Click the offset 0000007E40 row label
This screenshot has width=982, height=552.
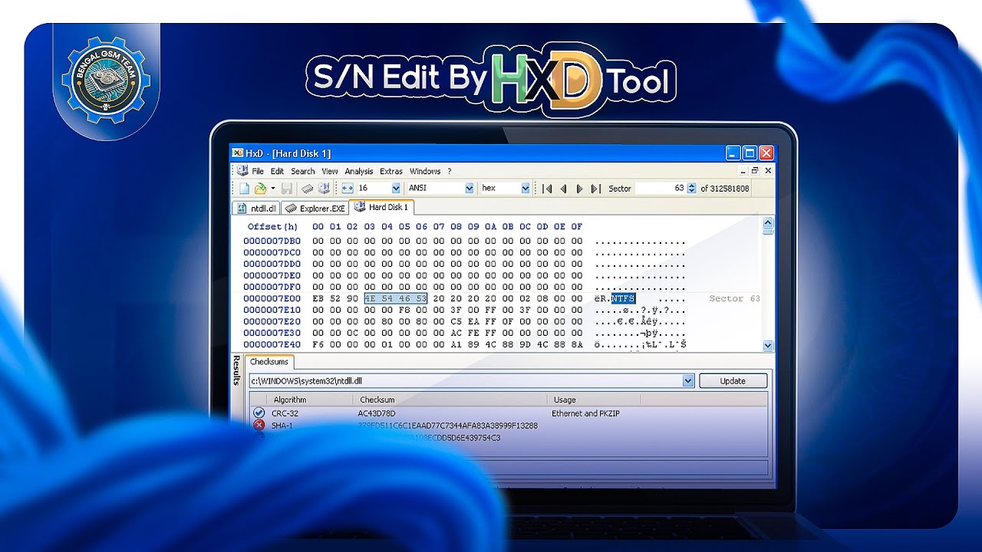click(272, 344)
